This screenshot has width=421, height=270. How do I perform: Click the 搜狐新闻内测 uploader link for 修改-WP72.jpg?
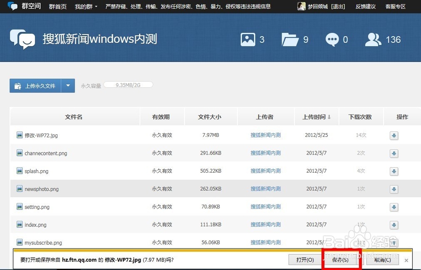click(x=266, y=135)
